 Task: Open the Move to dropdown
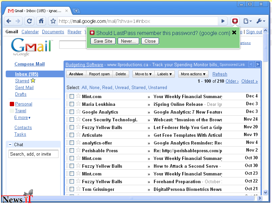tap(143, 74)
